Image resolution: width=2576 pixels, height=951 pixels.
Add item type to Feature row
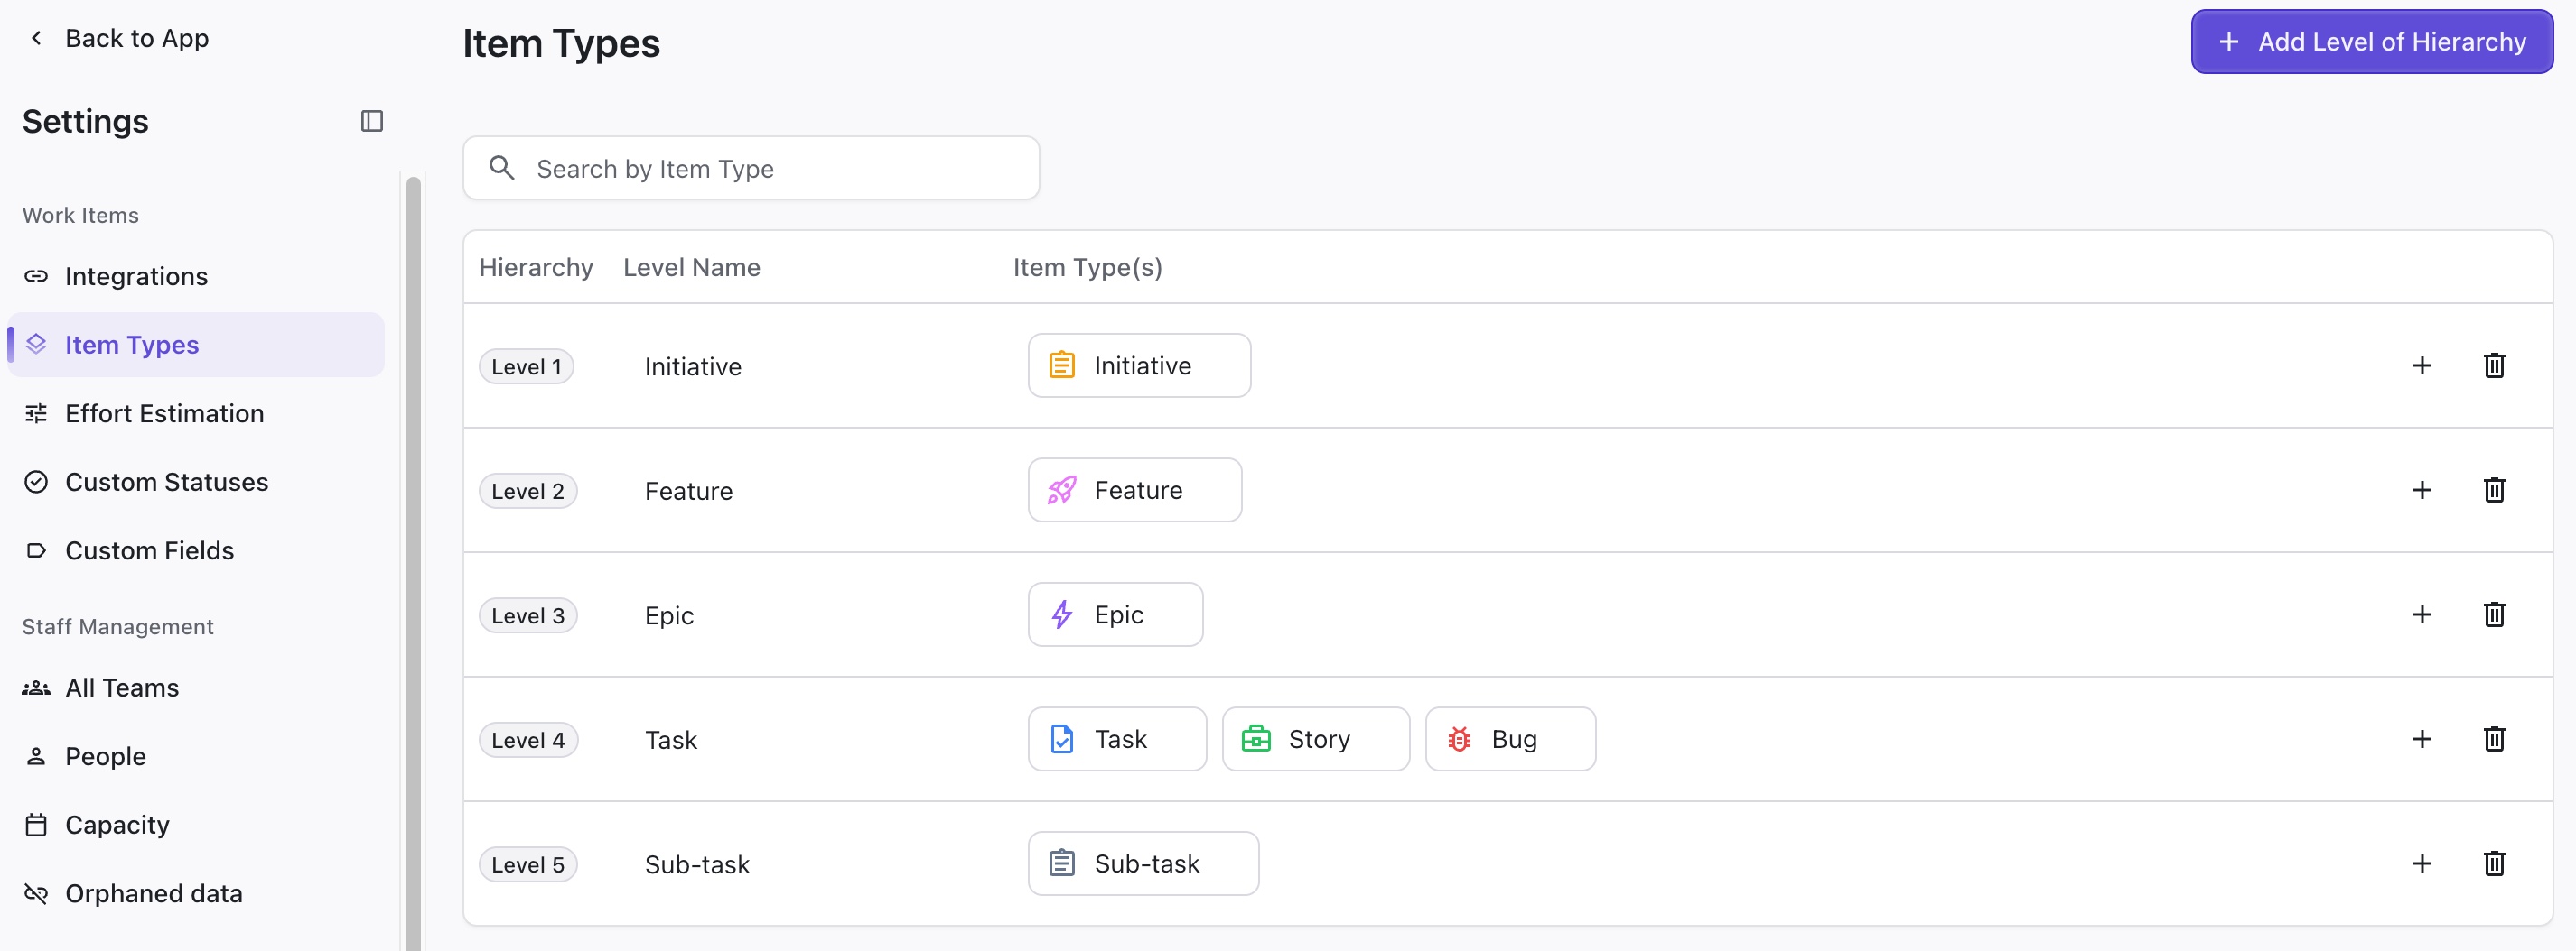pyautogui.click(x=2422, y=491)
